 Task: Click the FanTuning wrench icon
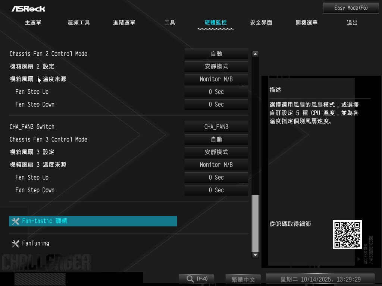(15, 244)
